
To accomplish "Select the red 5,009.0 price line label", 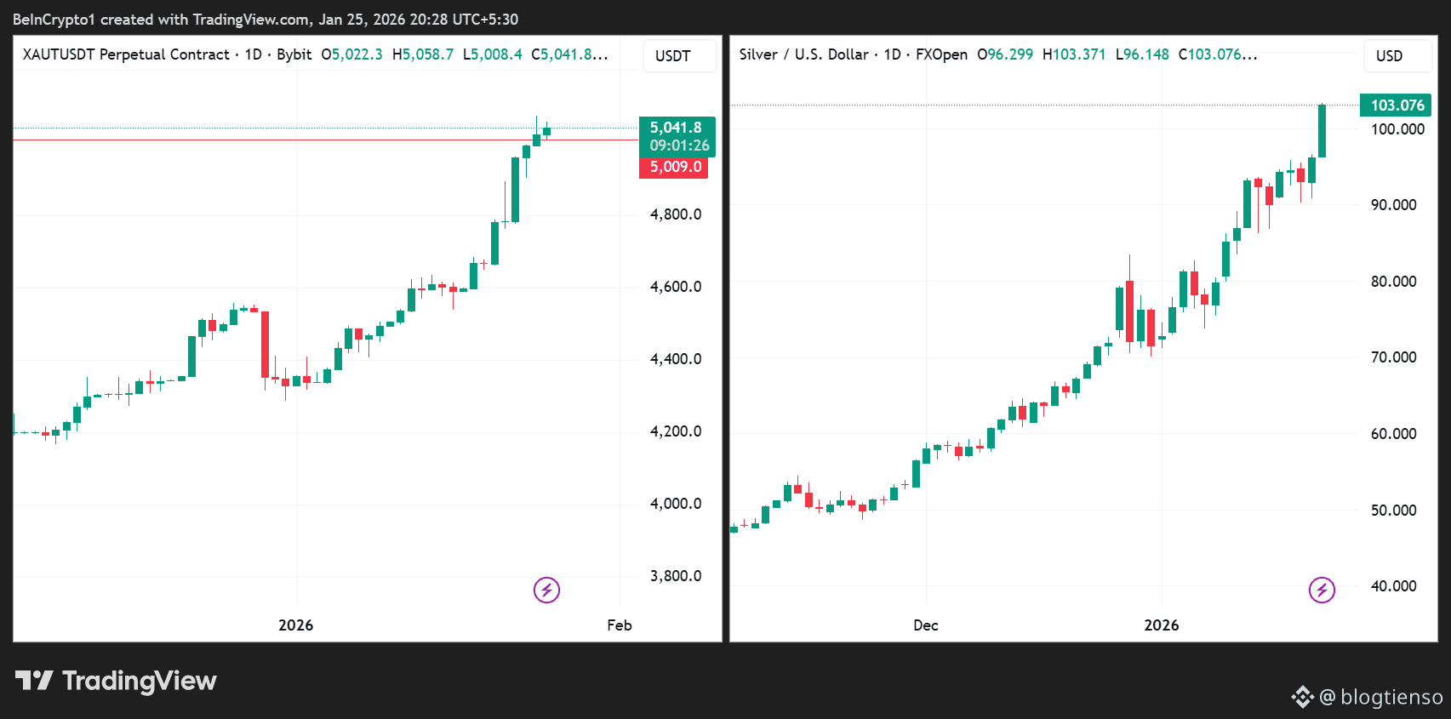I will 675,167.
